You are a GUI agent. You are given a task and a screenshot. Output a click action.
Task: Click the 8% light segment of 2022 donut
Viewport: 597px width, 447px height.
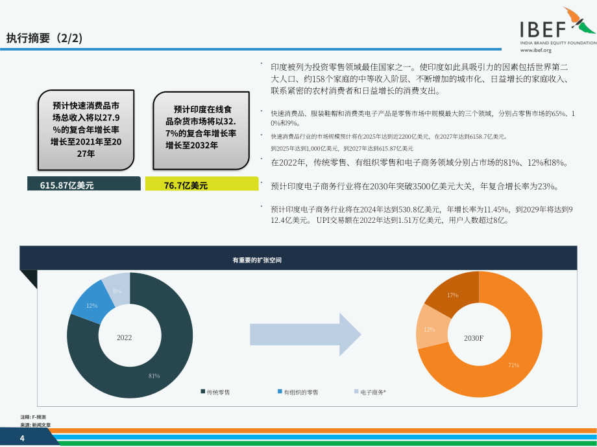point(117,291)
